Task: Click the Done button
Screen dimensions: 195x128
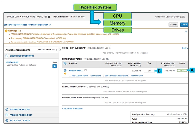Action: [184, 25]
